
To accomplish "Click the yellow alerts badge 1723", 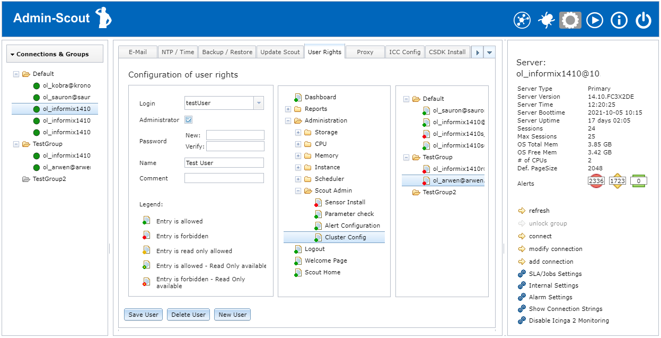I will (x=618, y=181).
